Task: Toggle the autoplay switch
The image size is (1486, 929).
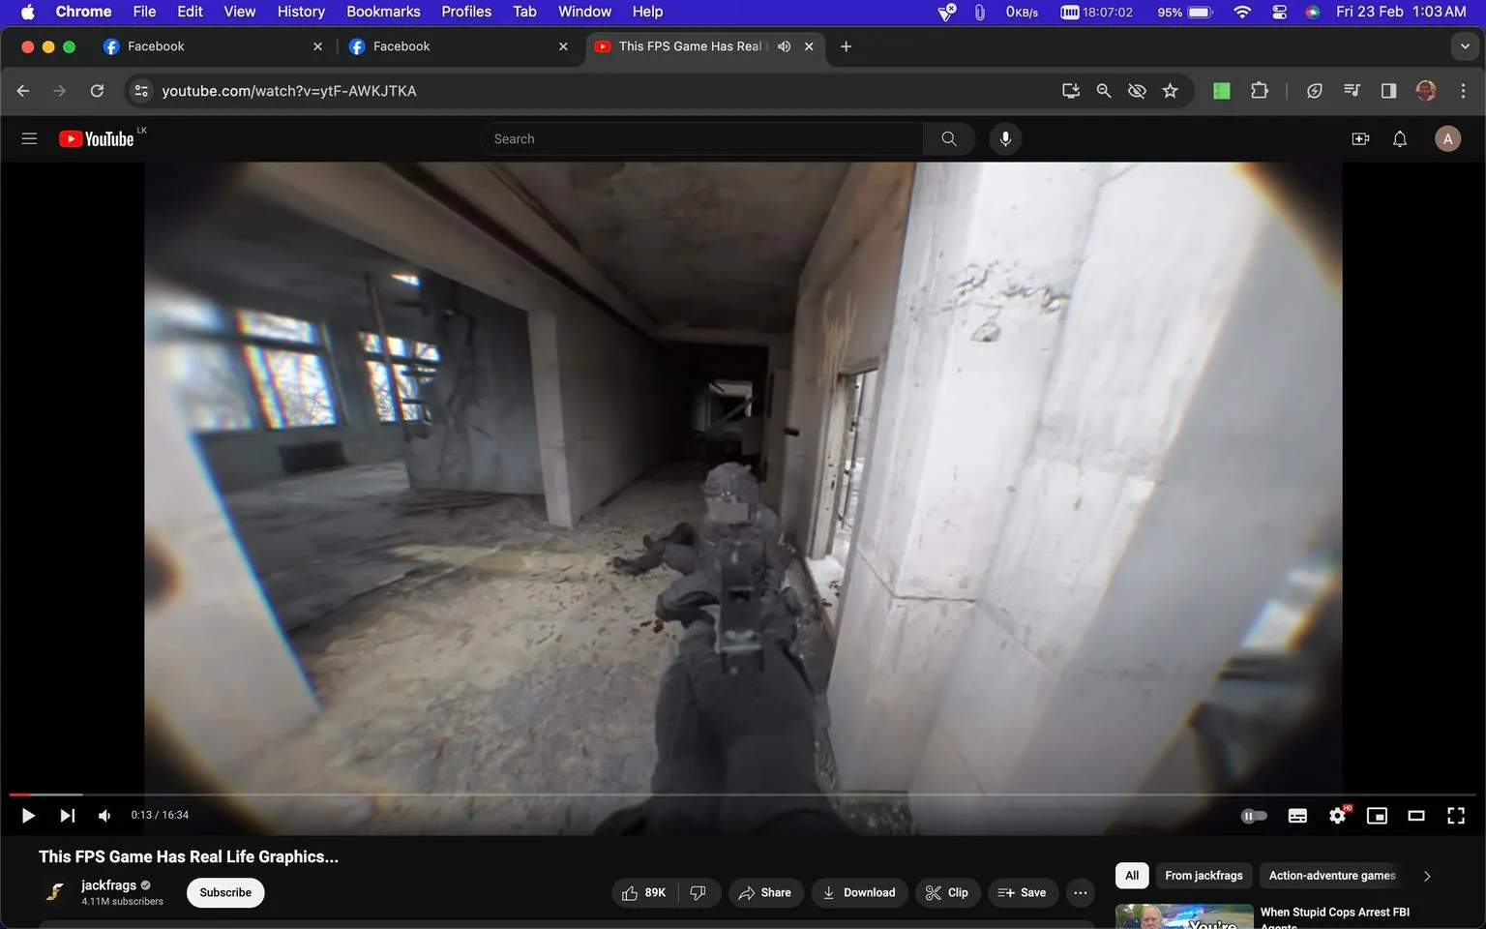Action: (x=1254, y=816)
